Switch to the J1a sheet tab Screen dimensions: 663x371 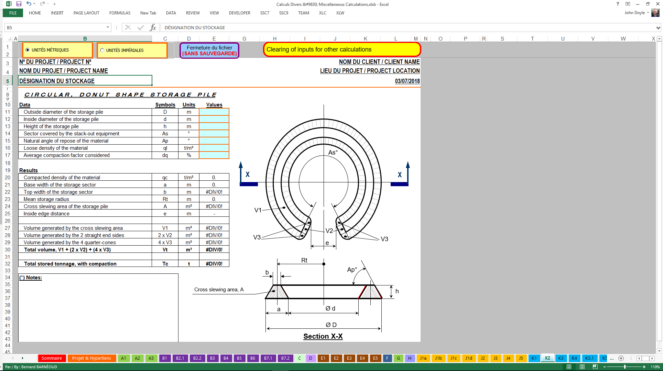pos(423,358)
